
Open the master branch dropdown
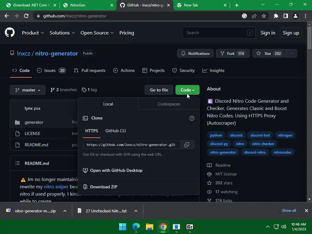[x=28, y=90]
